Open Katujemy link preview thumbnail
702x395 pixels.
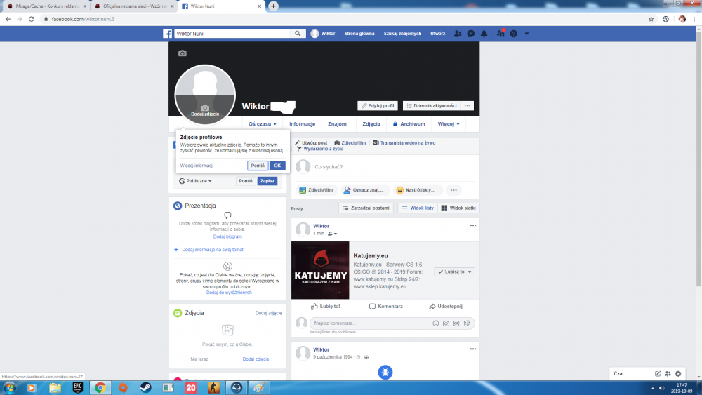(320, 270)
